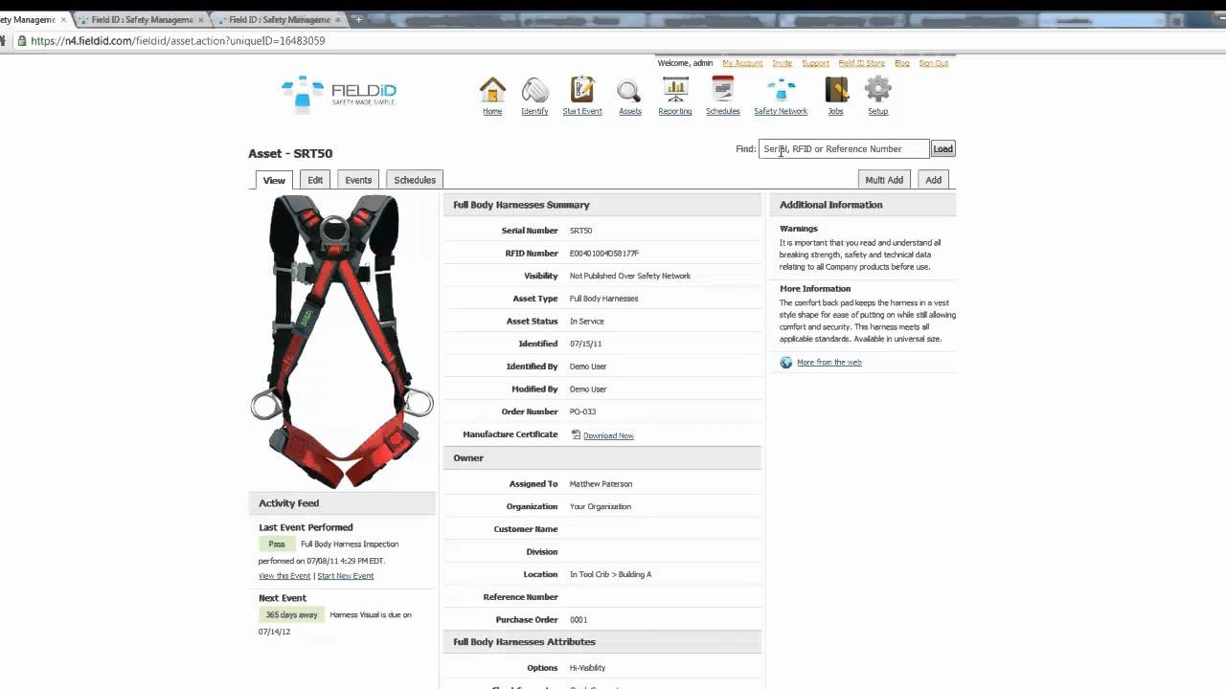Select the Schedules tab

coord(415,180)
